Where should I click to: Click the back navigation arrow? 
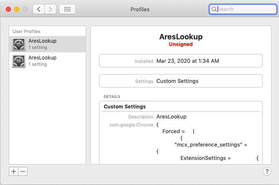(39, 9)
